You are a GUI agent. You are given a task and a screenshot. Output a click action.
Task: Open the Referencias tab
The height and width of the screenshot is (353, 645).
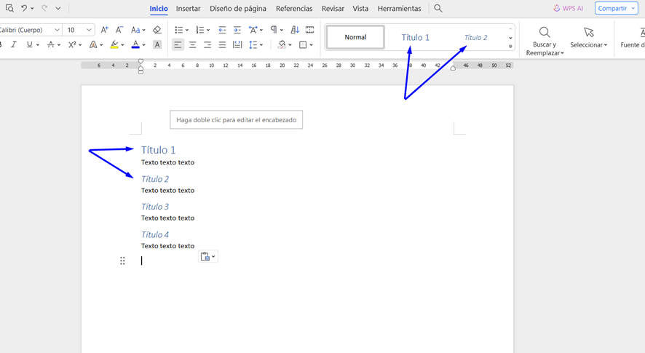[x=294, y=9]
